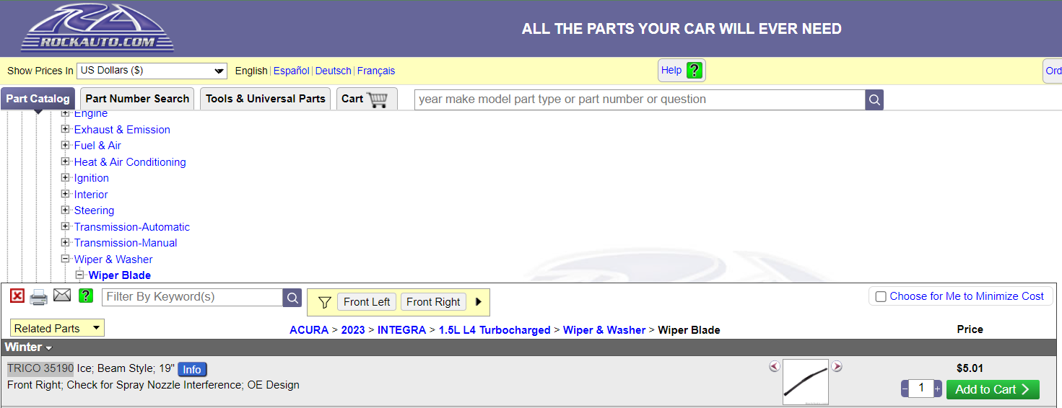
Task: Toggle the Front Right filter
Action: tap(433, 302)
